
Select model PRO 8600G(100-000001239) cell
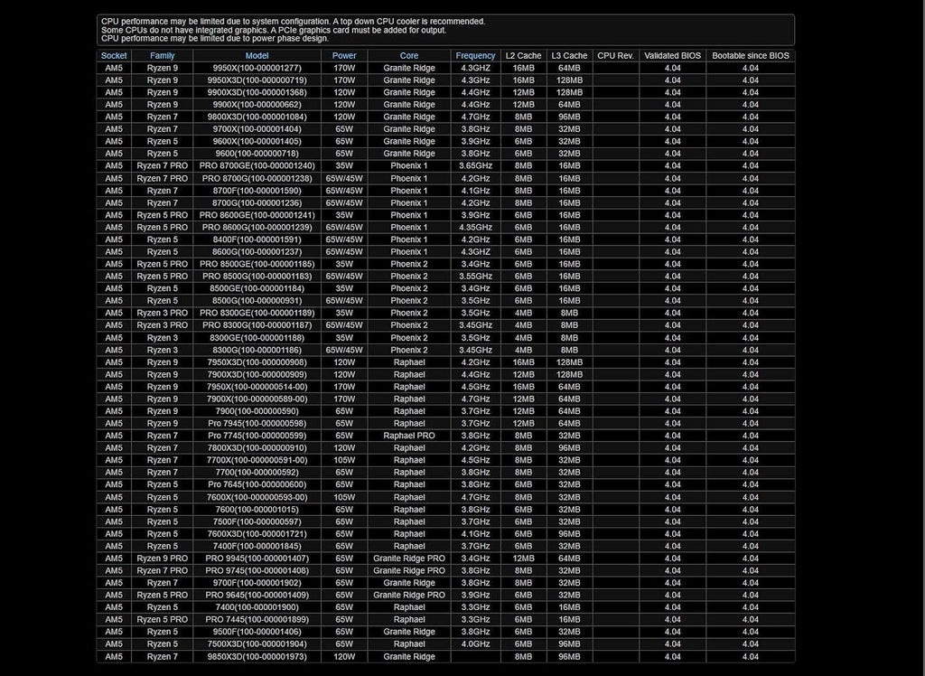[x=257, y=228]
